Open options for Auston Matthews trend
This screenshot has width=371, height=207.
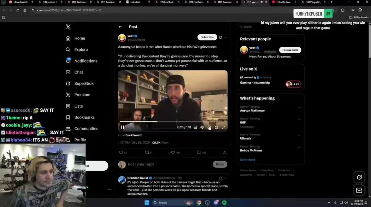[299, 107]
